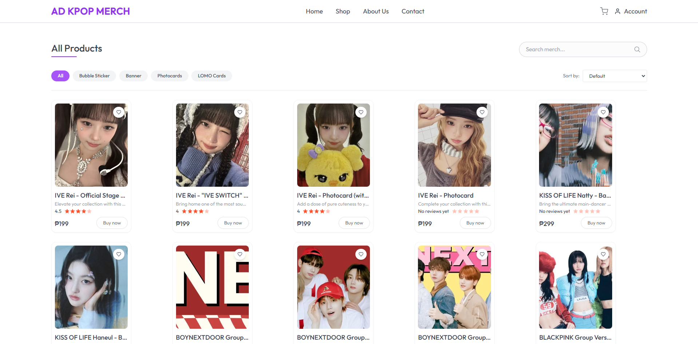Click "Elevate your collection with this ..." description
The image size is (698, 344).
[90, 204]
